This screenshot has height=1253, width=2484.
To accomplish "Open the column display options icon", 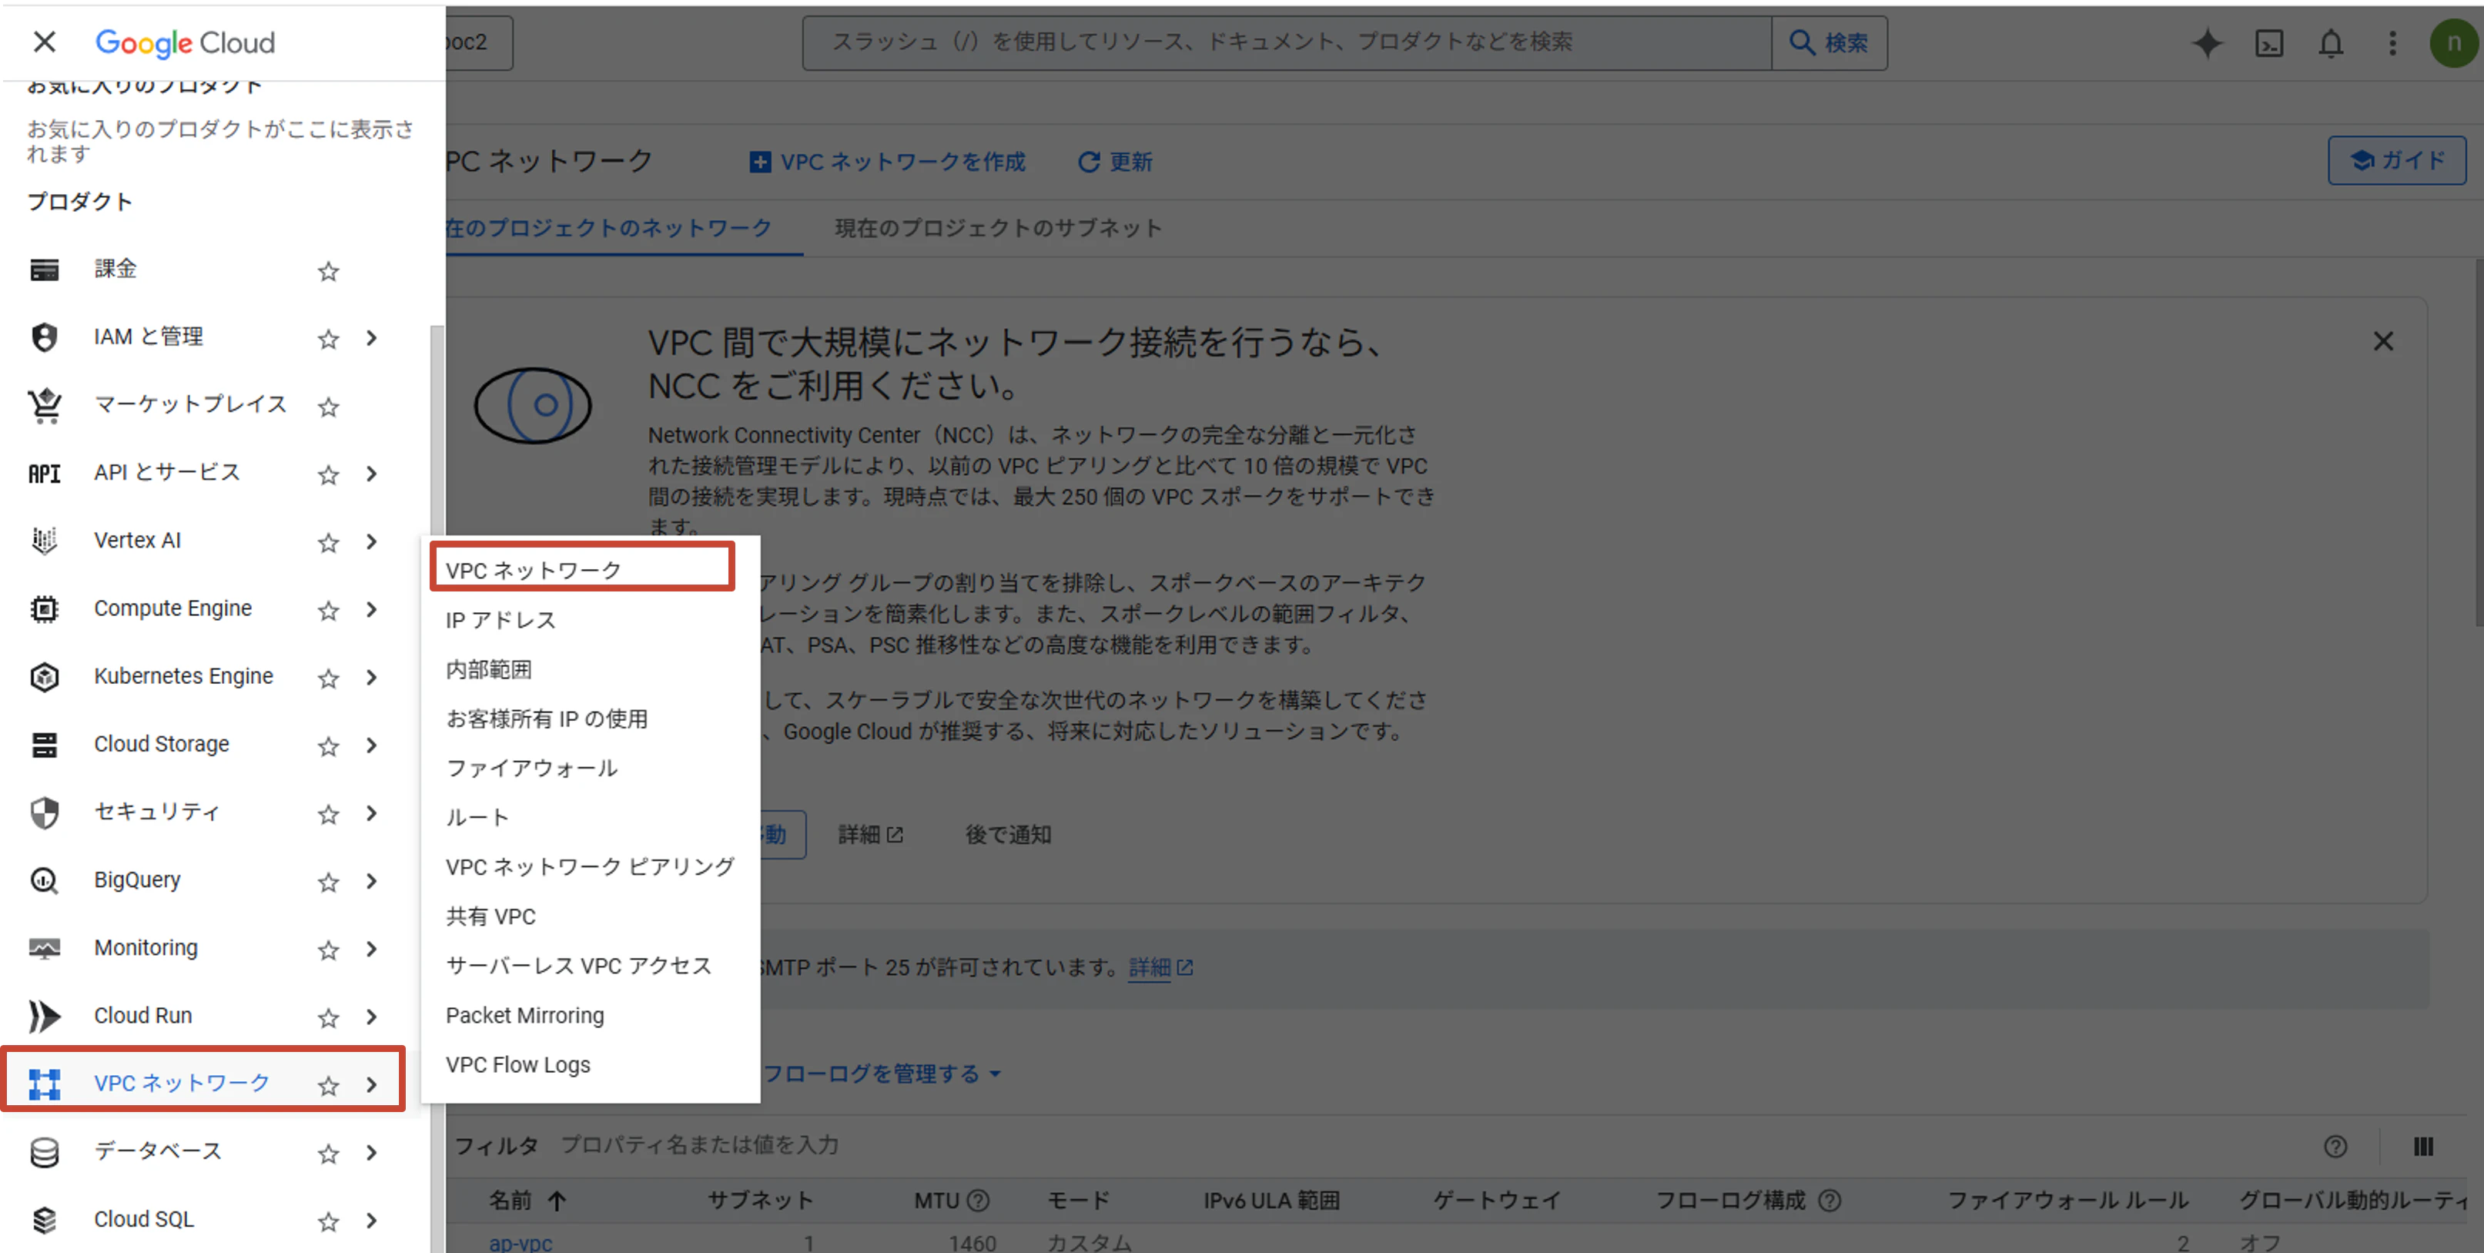I will pyautogui.click(x=2423, y=1146).
